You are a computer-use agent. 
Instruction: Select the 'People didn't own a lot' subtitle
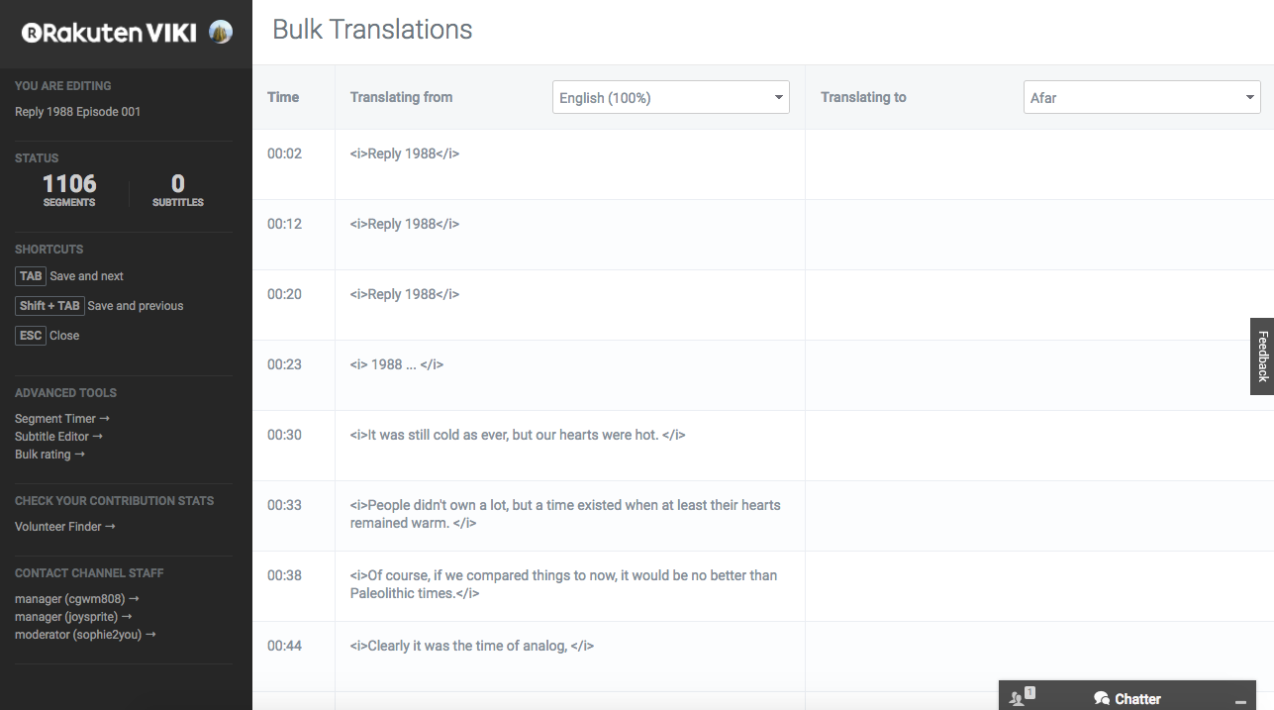pyautogui.click(x=565, y=514)
